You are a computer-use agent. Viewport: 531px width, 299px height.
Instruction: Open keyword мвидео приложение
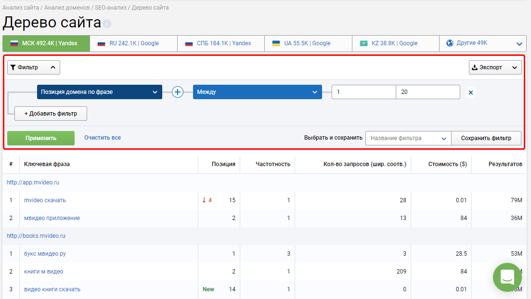[52, 218]
